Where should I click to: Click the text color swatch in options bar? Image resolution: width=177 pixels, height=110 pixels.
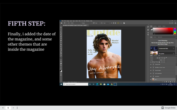pos(118,23)
